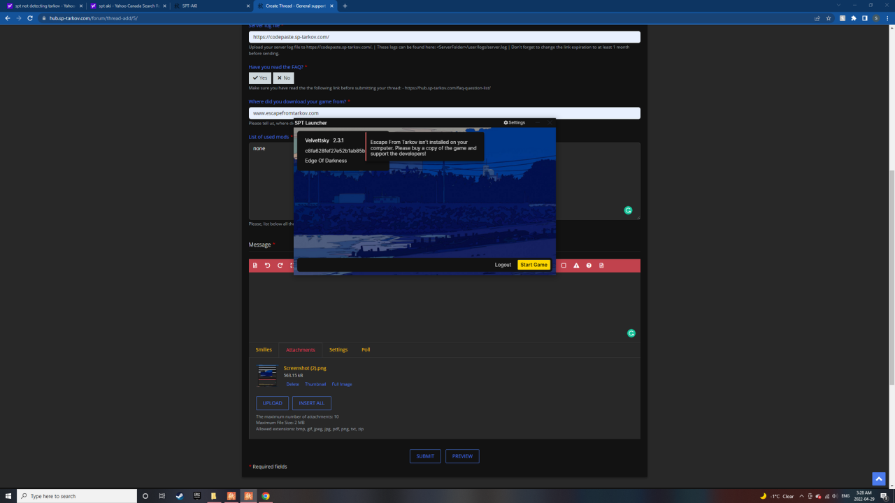Open Settings gear in SPT Launcher
This screenshot has height=503, width=895.
514,123
